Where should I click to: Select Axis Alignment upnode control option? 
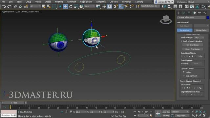click(184, 76)
